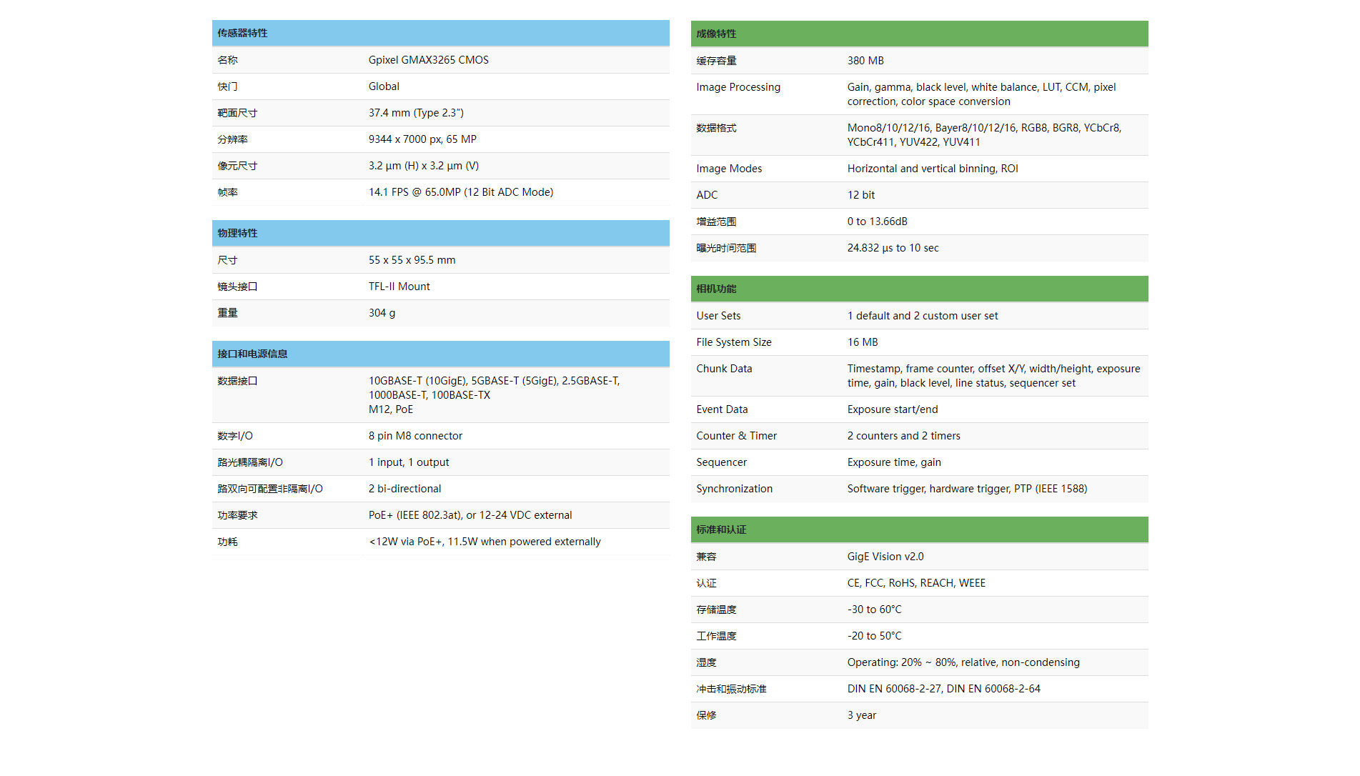
Task: Select the 重量 value 304 g
Action: [381, 312]
